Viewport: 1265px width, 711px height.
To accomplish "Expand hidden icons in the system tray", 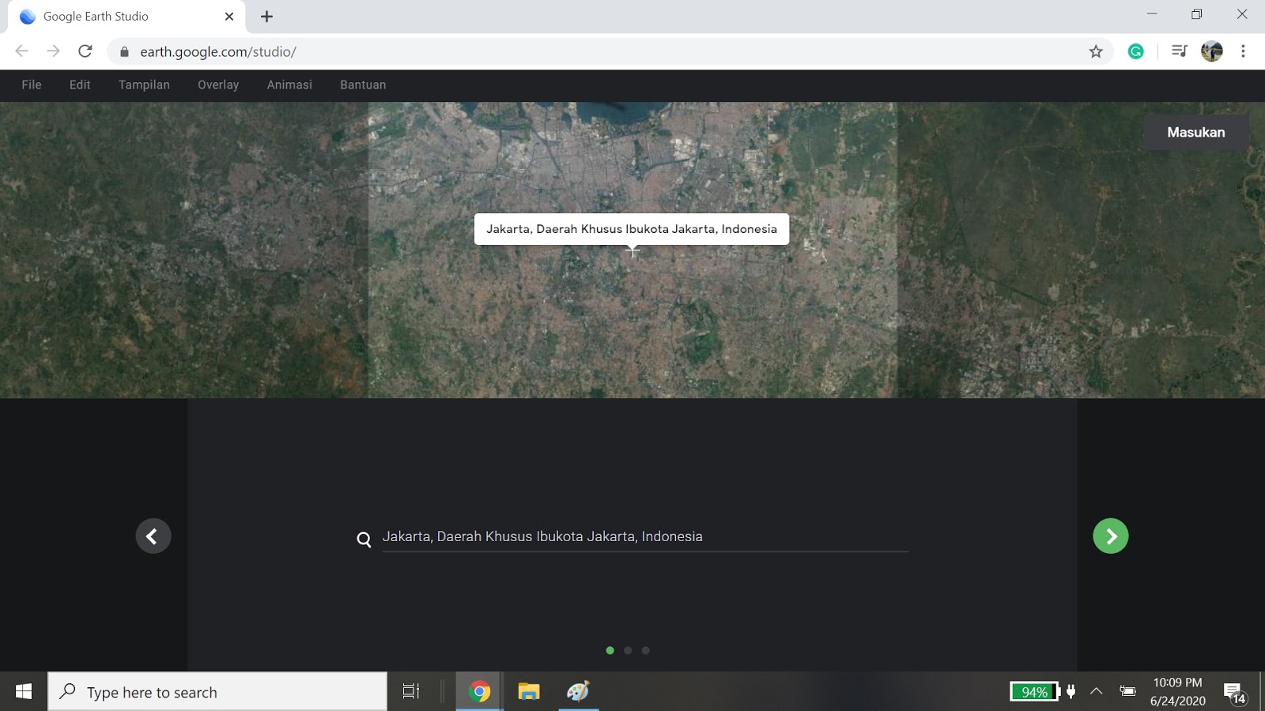I will click(x=1097, y=691).
